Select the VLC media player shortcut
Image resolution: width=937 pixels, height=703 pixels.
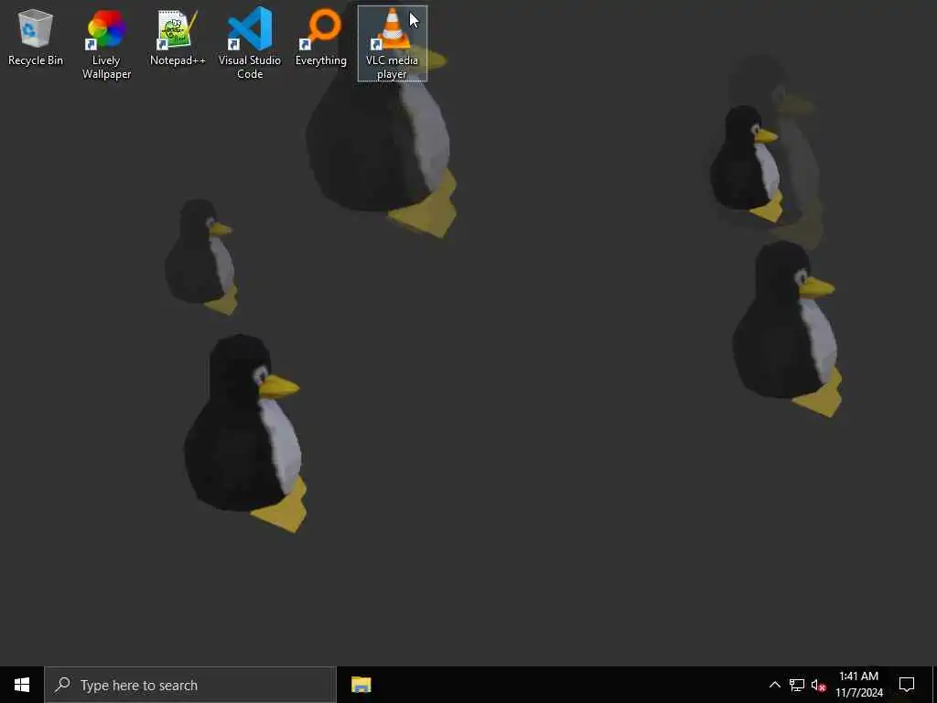392,44
